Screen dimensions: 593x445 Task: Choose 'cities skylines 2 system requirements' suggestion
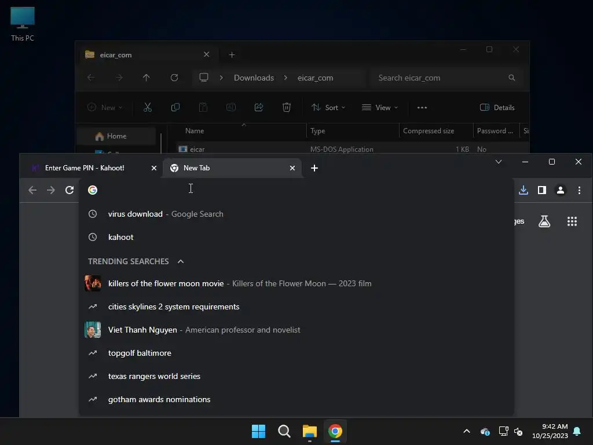296,307
